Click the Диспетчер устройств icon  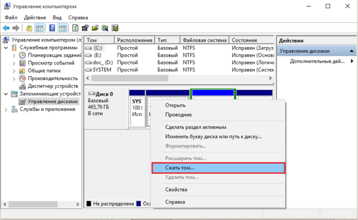(22, 86)
